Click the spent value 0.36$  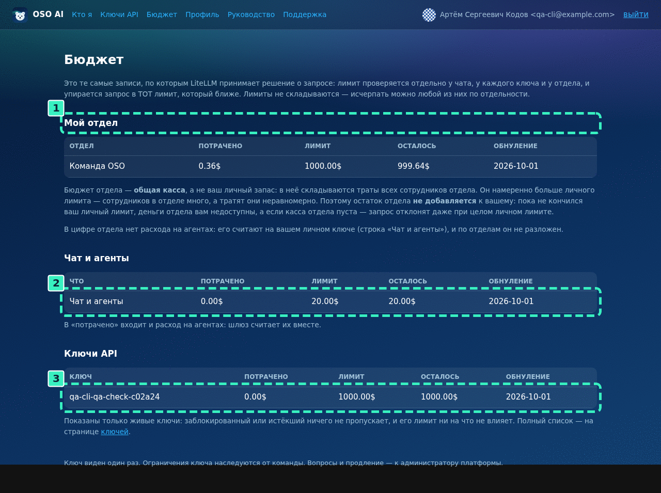(x=210, y=166)
